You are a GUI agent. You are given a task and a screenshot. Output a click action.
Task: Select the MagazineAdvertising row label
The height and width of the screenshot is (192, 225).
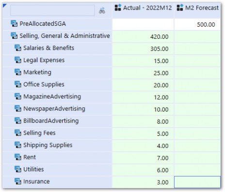52,96
